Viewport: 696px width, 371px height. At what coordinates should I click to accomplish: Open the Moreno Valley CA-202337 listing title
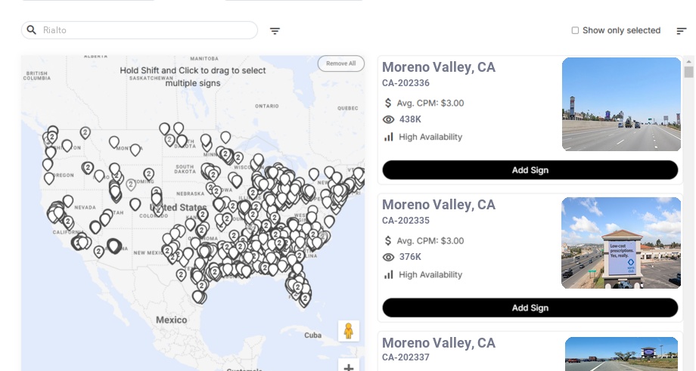tap(439, 343)
